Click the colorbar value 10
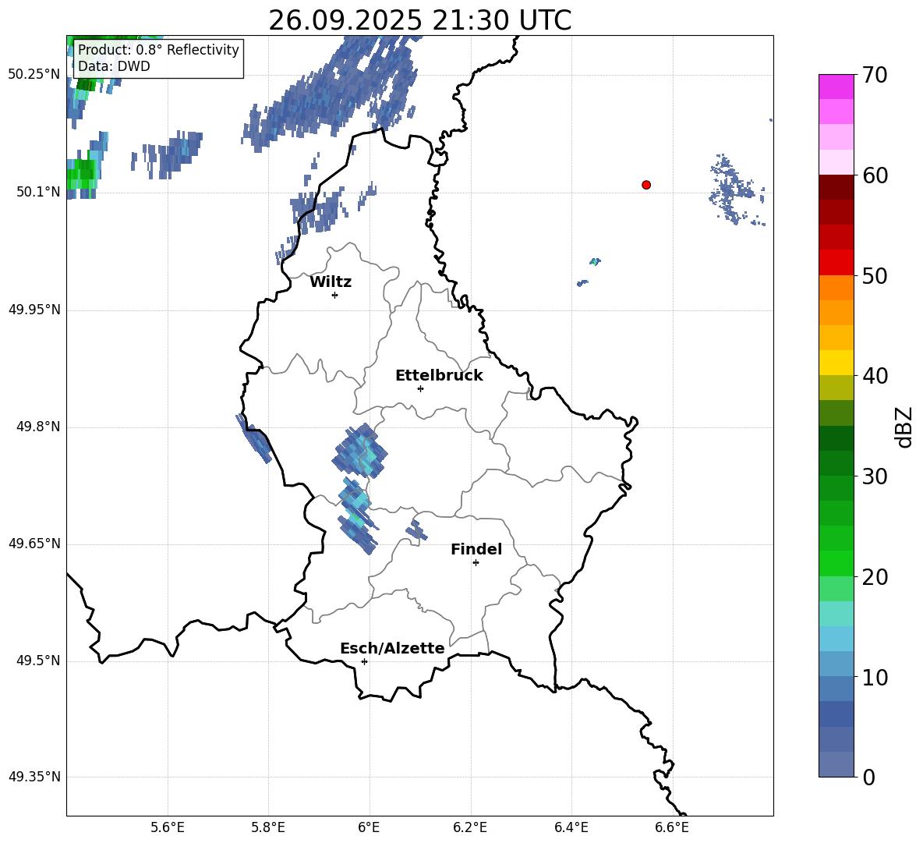923x843 pixels. click(x=875, y=677)
